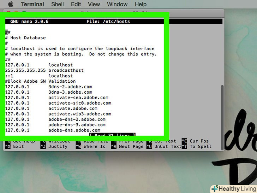Open the Shell menu

[x=57, y=4]
